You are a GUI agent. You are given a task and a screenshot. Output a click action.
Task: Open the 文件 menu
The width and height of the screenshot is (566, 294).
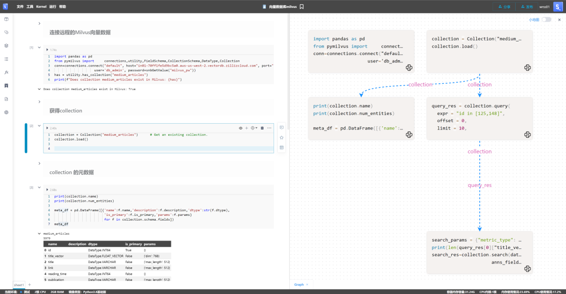[20, 6]
